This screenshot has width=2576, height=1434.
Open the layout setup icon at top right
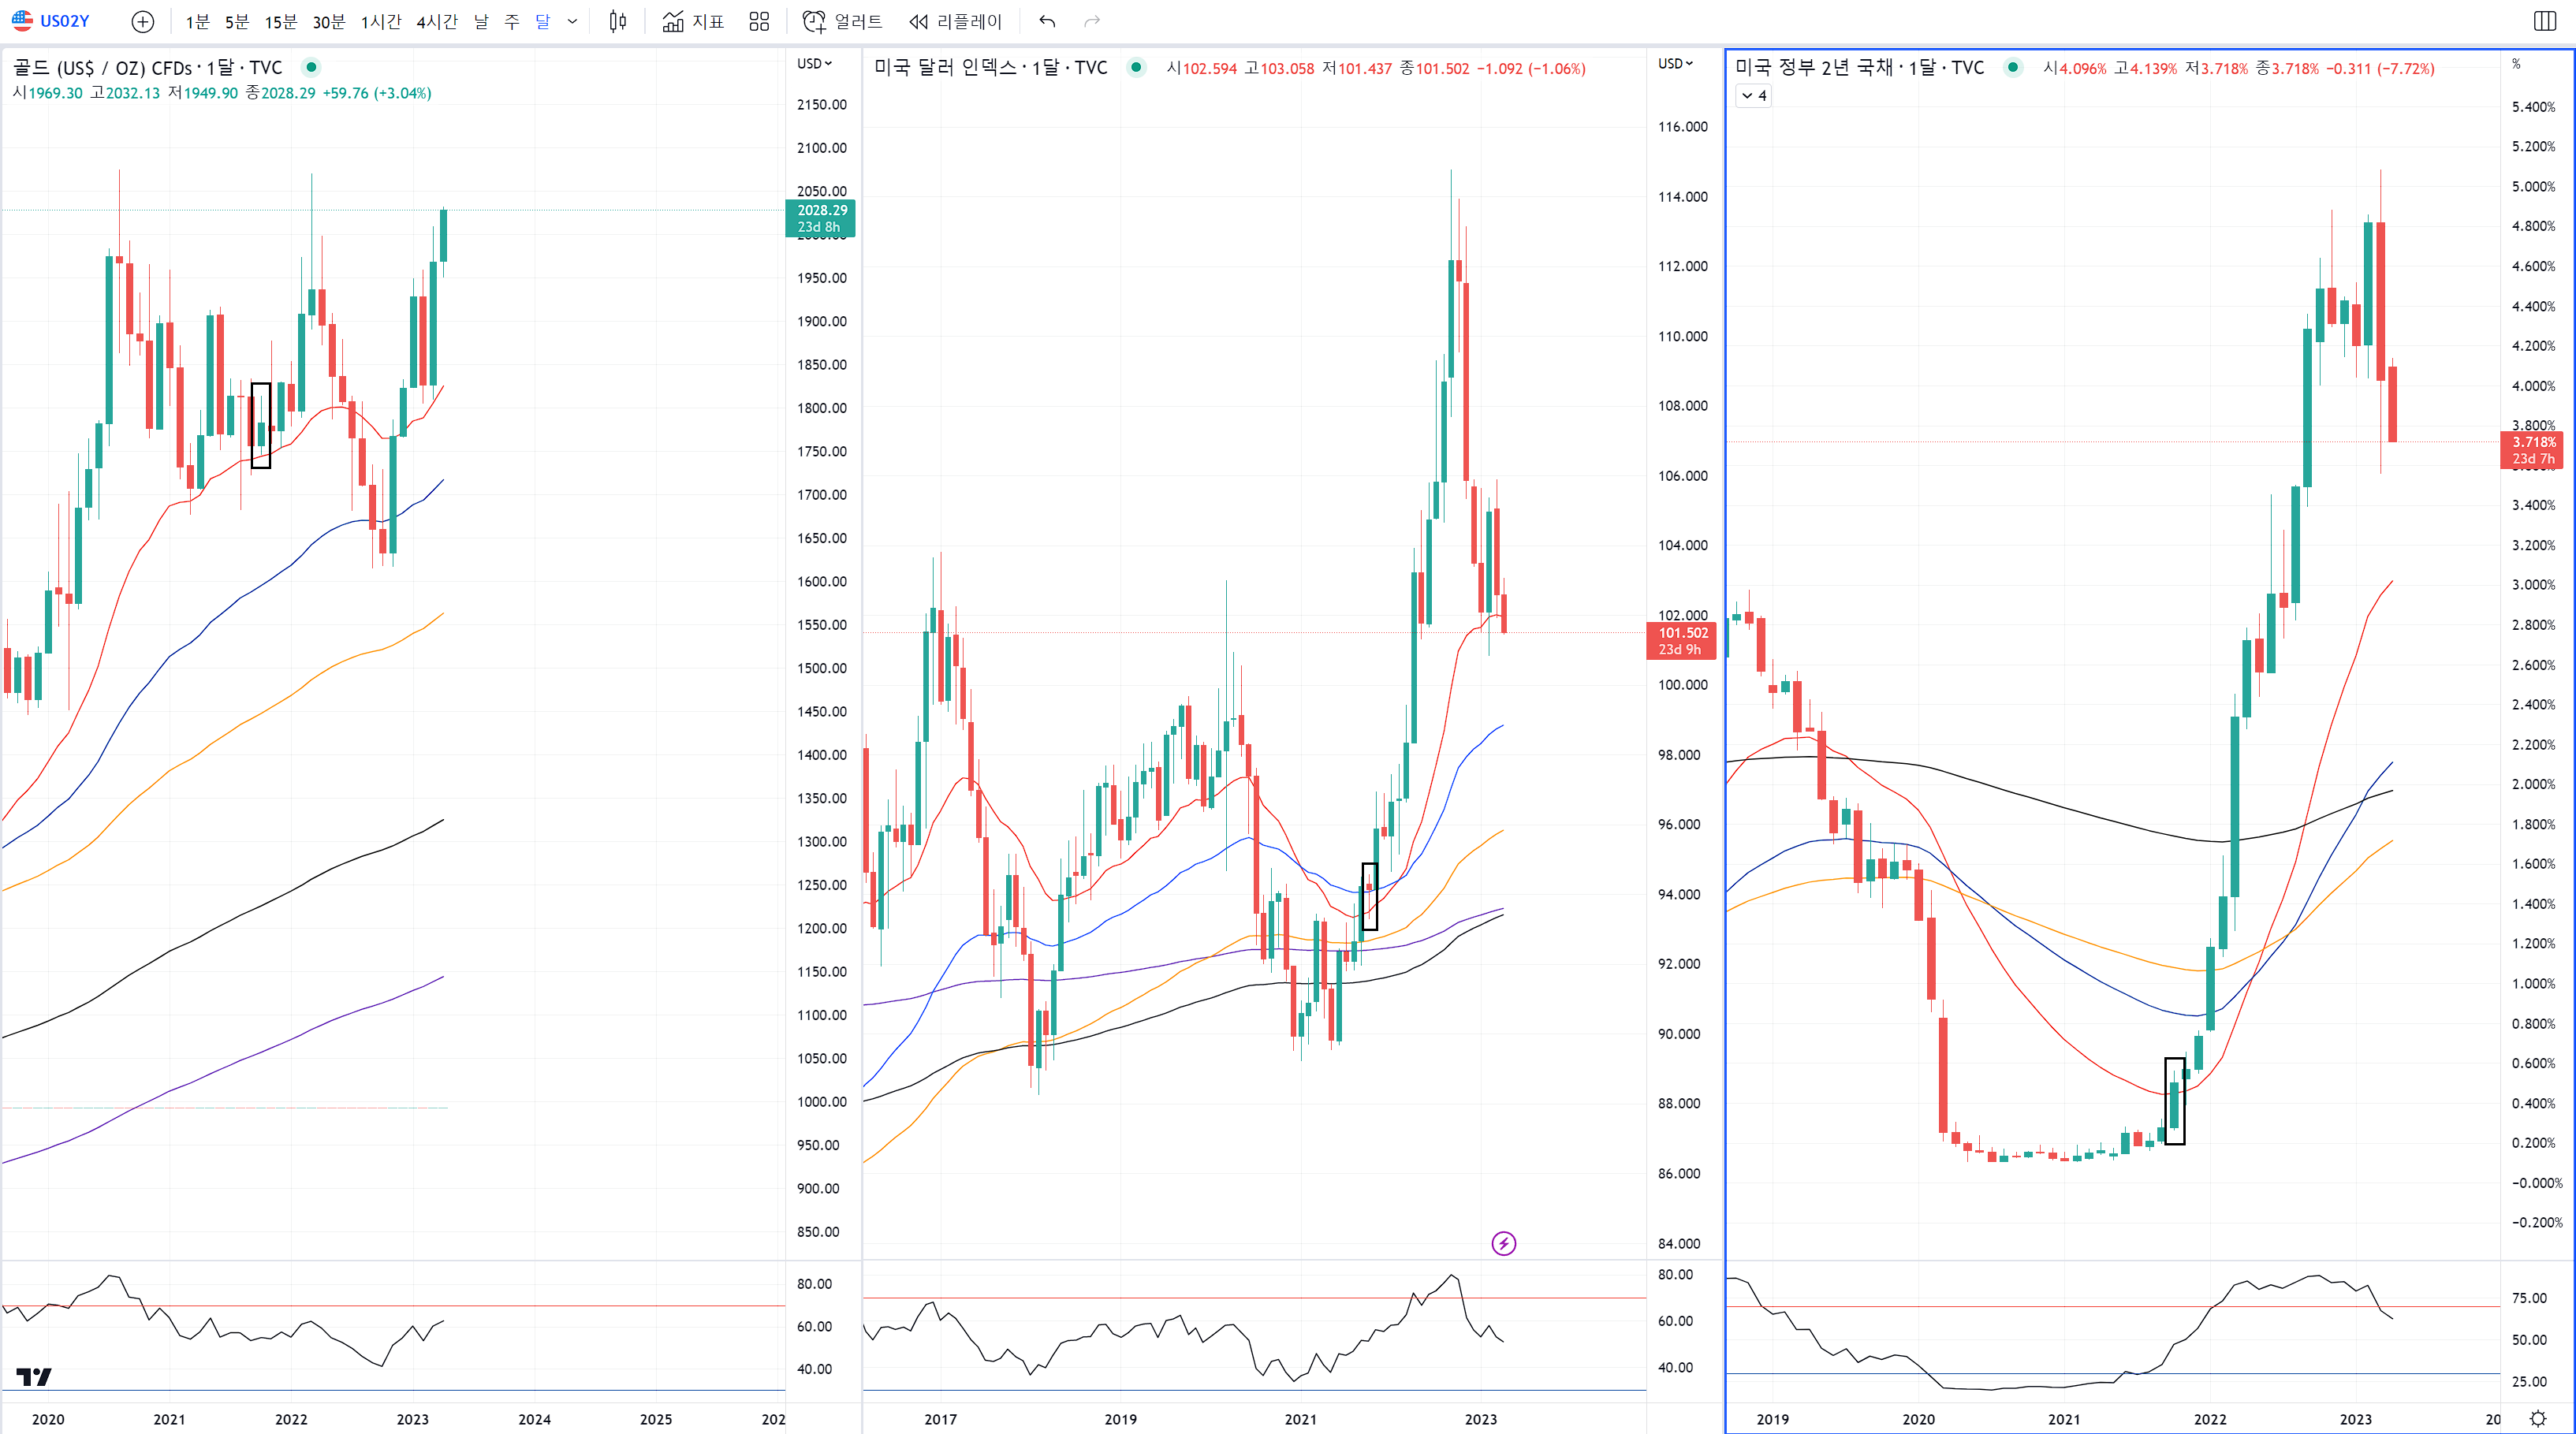point(2545,21)
